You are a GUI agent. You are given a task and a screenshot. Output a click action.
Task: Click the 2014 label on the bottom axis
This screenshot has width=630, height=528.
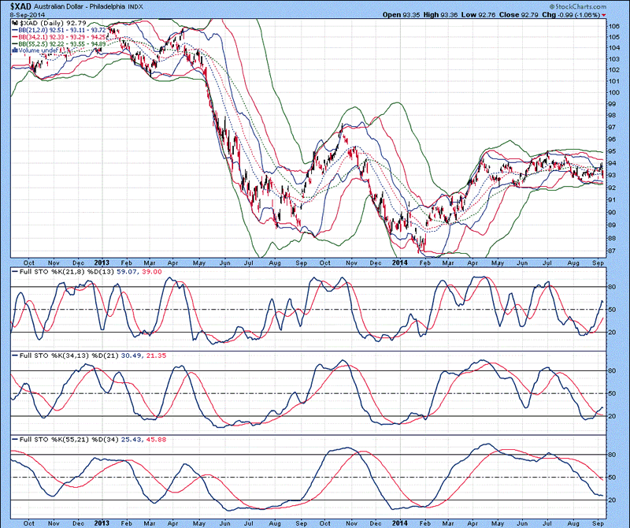[x=400, y=522]
